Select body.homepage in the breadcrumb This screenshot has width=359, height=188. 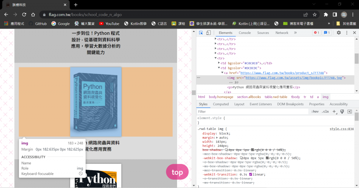coord(221,97)
